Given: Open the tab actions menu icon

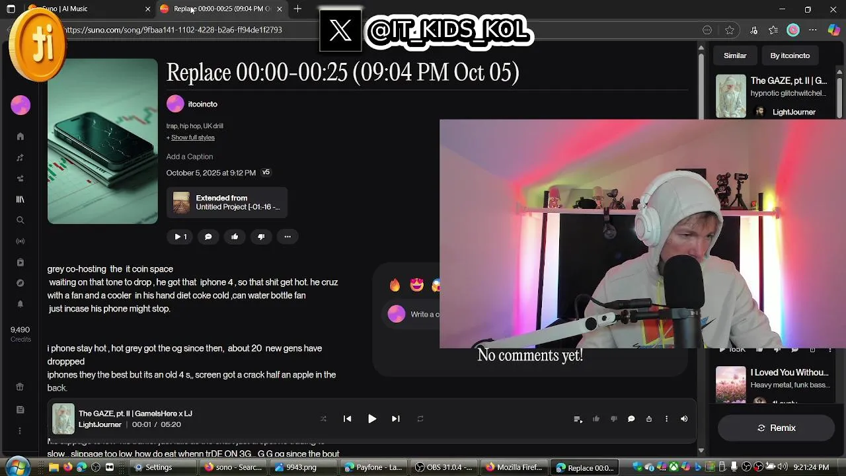Looking at the screenshot, I should [x=11, y=9].
